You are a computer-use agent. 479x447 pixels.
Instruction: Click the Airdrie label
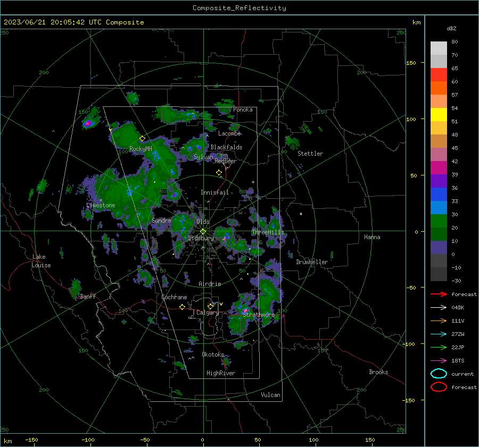pos(210,284)
